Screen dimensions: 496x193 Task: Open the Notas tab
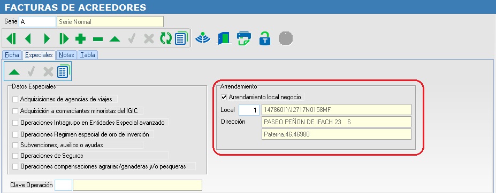pyautogui.click(x=66, y=55)
